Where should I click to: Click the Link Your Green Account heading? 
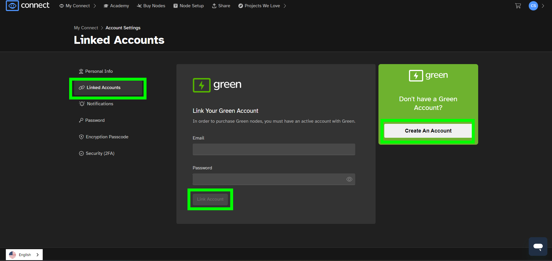[225, 111]
